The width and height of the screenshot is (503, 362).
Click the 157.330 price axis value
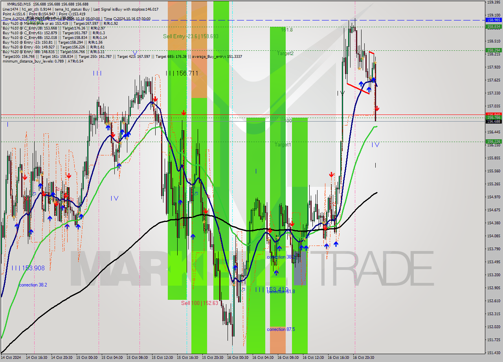click(494, 93)
